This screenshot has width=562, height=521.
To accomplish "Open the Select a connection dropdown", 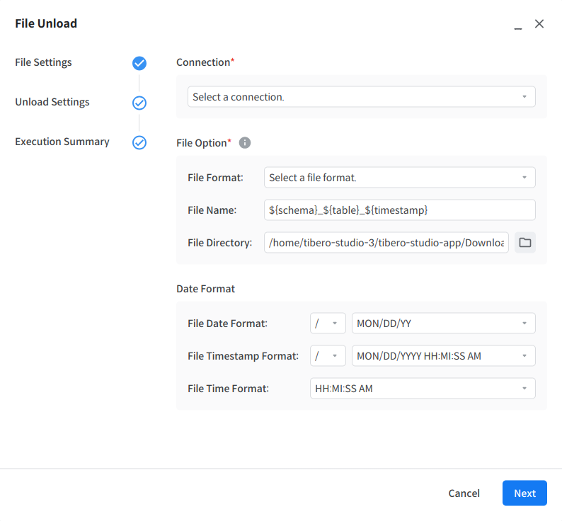I will pyautogui.click(x=361, y=97).
